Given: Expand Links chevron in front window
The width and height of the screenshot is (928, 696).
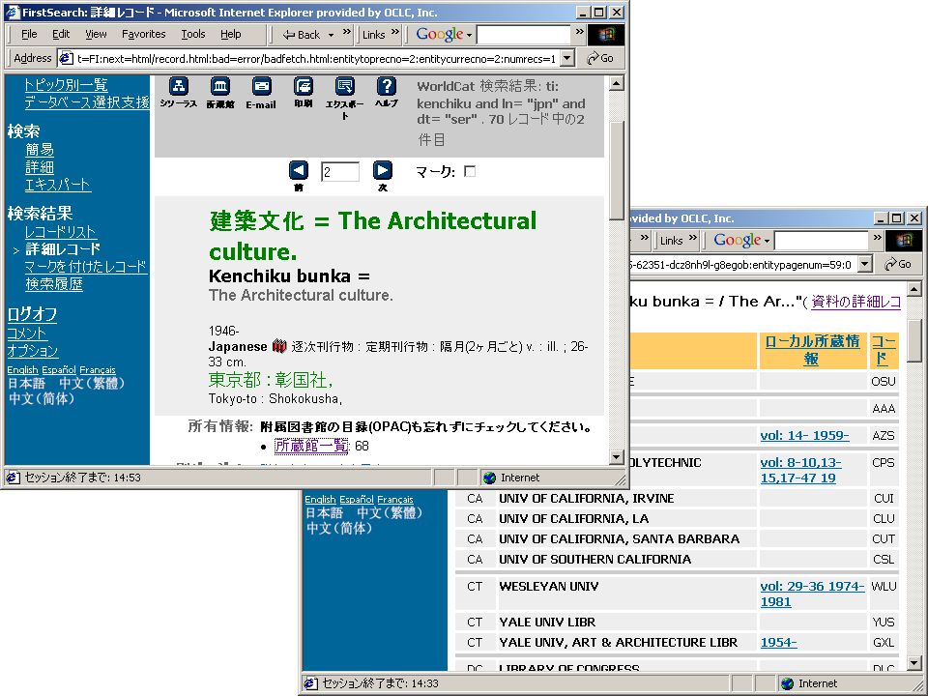Looking at the screenshot, I should tap(394, 32).
